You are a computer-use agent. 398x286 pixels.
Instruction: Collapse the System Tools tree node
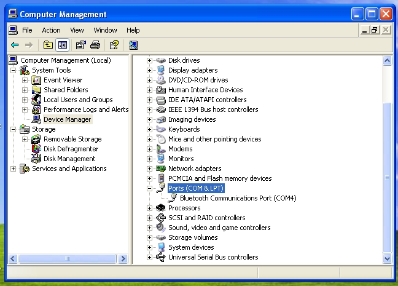point(14,70)
